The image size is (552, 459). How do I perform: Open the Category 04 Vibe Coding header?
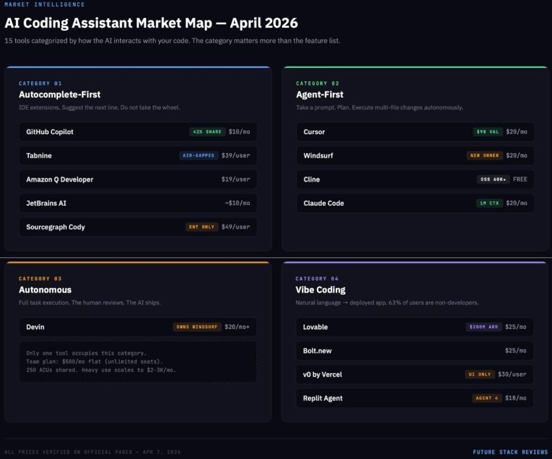click(321, 290)
